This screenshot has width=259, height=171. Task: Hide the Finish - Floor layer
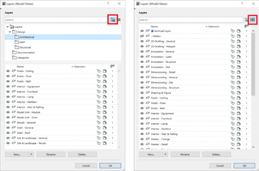click(x=8, y=76)
